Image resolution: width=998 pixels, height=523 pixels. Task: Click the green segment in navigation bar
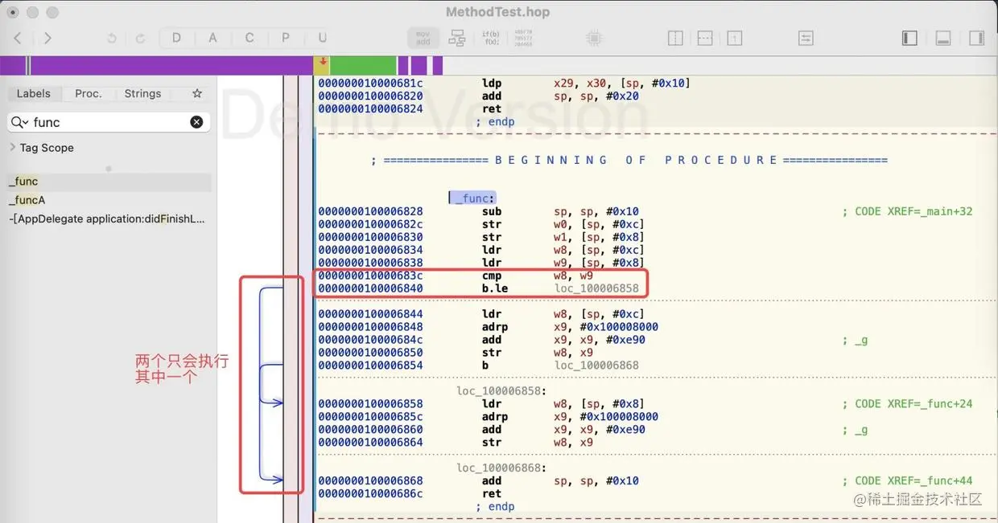(x=363, y=66)
